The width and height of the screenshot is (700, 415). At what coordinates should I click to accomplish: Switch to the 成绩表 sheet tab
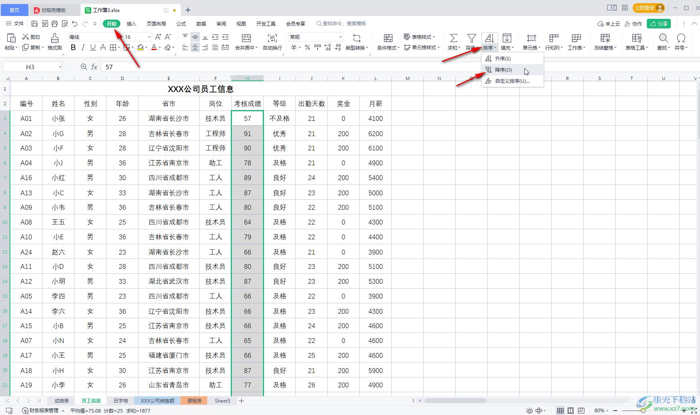(62, 401)
